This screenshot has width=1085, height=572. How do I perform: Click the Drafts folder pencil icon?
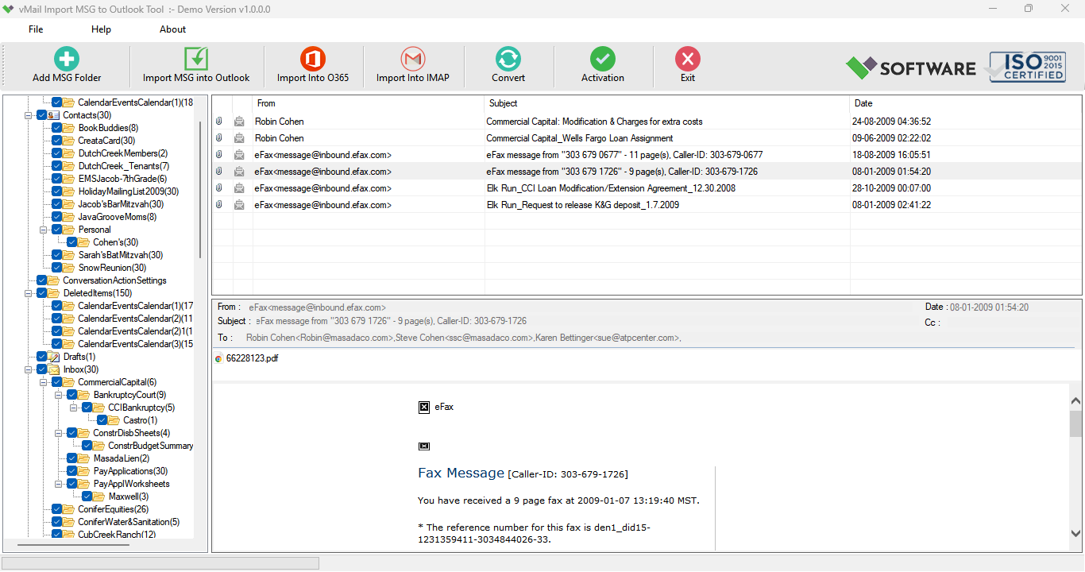click(54, 357)
